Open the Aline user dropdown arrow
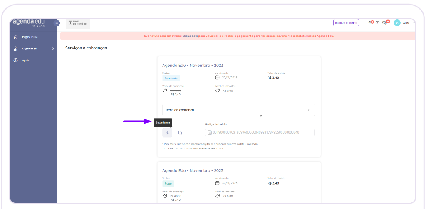The image size is (431, 221). tap(414, 23)
